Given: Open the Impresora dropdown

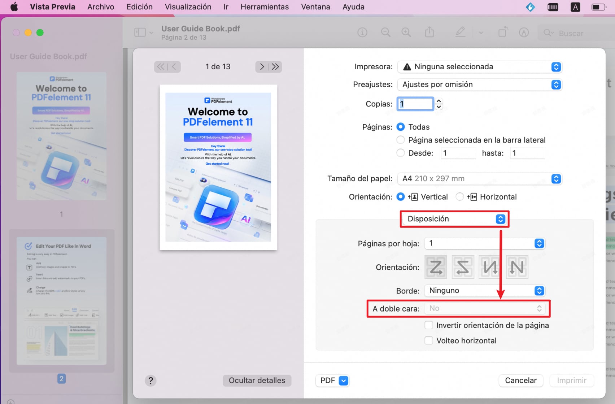Looking at the screenshot, I should point(480,67).
